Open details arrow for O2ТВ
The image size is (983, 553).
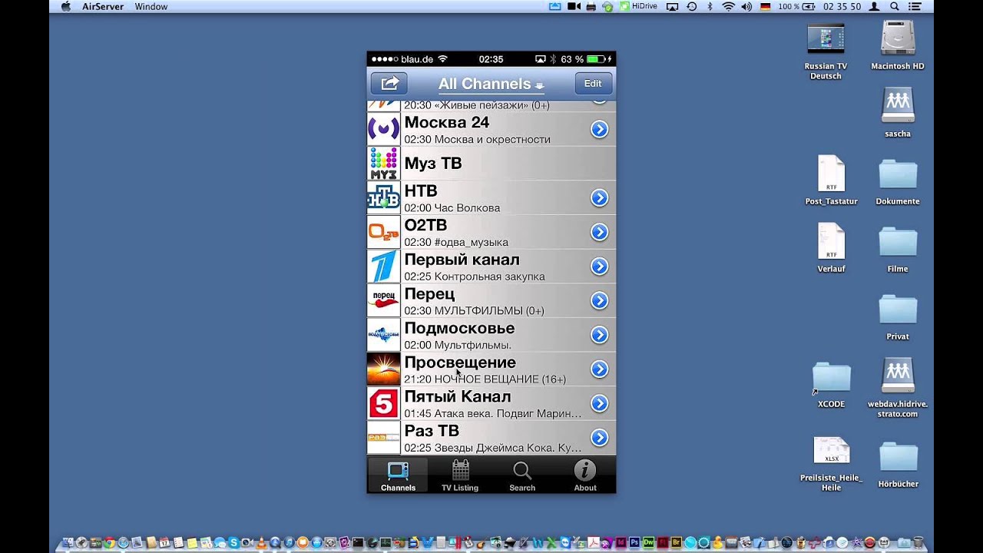(599, 232)
